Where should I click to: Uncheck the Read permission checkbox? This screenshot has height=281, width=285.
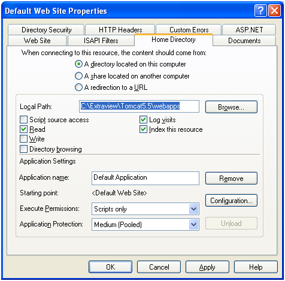(23, 129)
